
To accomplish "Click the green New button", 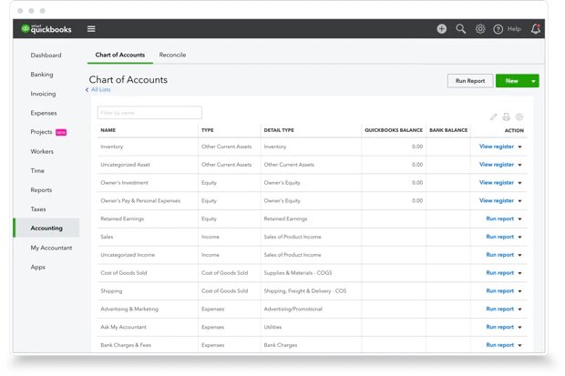I will [x=511, y=81].
